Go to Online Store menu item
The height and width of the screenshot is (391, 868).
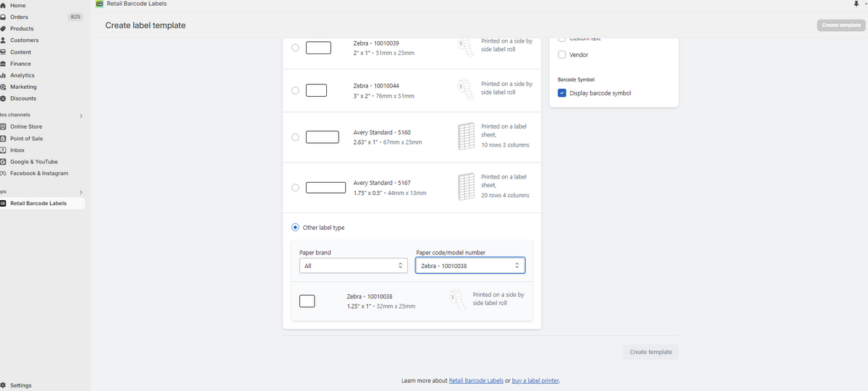(x=26, y=126)
